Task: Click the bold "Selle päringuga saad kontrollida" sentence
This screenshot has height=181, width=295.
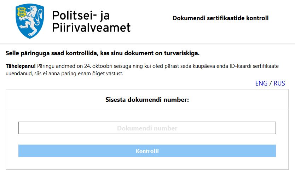Action: click(103, 53)
